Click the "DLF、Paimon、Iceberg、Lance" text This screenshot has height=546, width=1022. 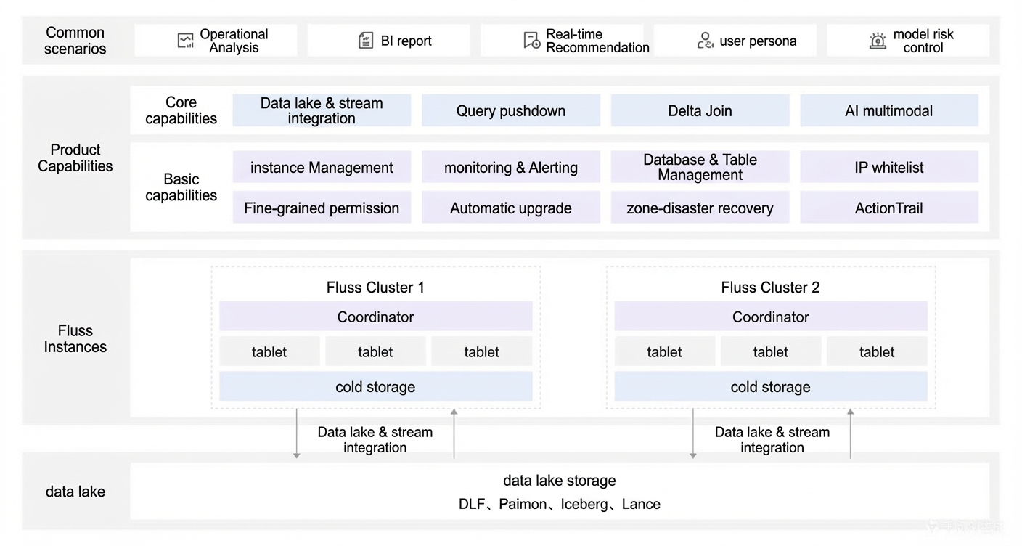click(560, 504)
